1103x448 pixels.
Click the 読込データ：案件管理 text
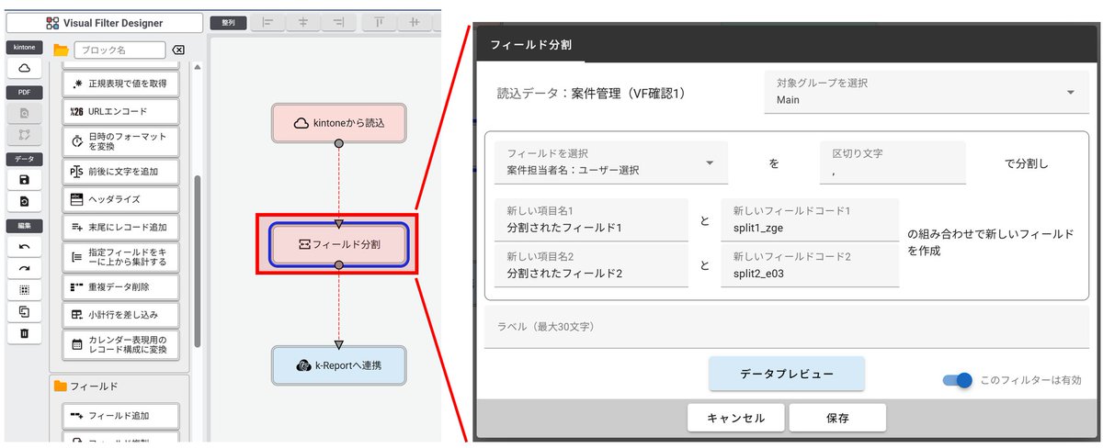(x=591, y=93)
